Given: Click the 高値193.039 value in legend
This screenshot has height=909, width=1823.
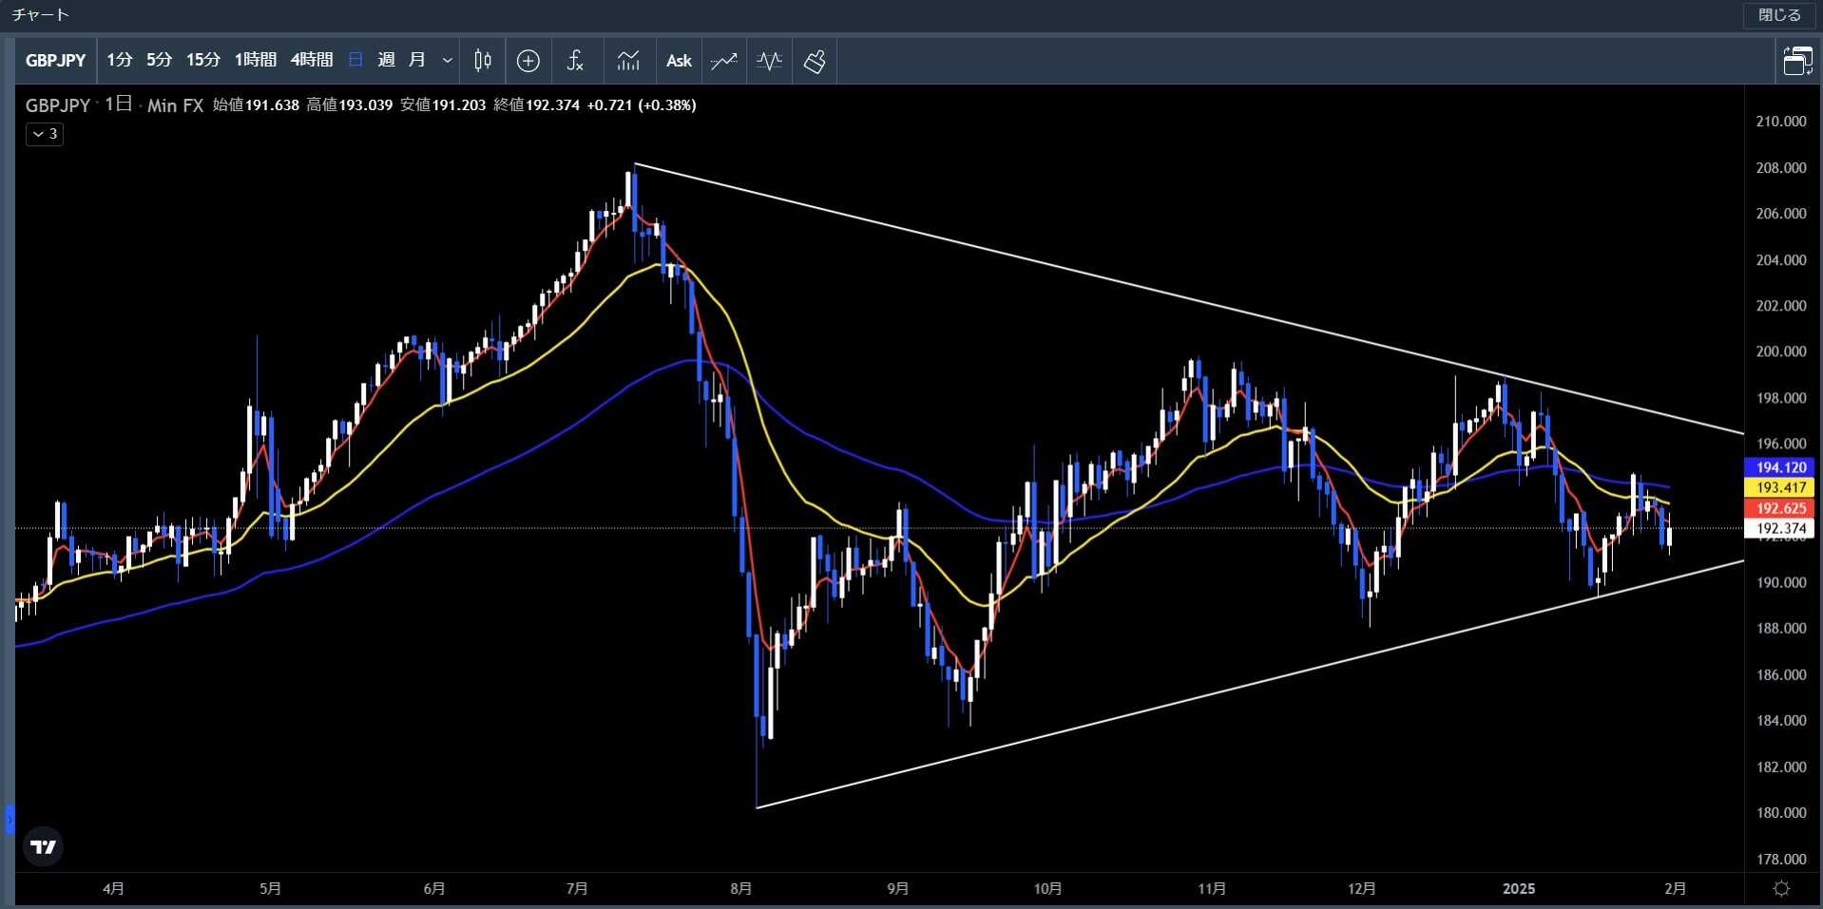Looking at the screenshot, I should click(350, 105).
